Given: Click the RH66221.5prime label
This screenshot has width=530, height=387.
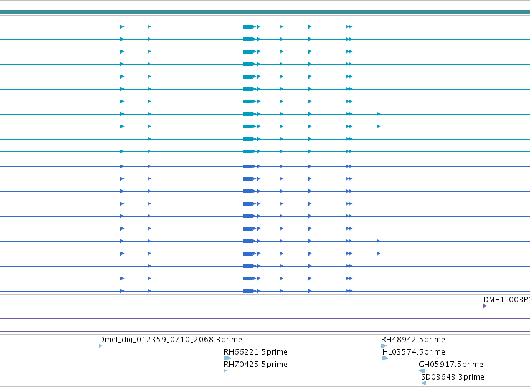Looking at the screenshot, I should pos(255,352).
